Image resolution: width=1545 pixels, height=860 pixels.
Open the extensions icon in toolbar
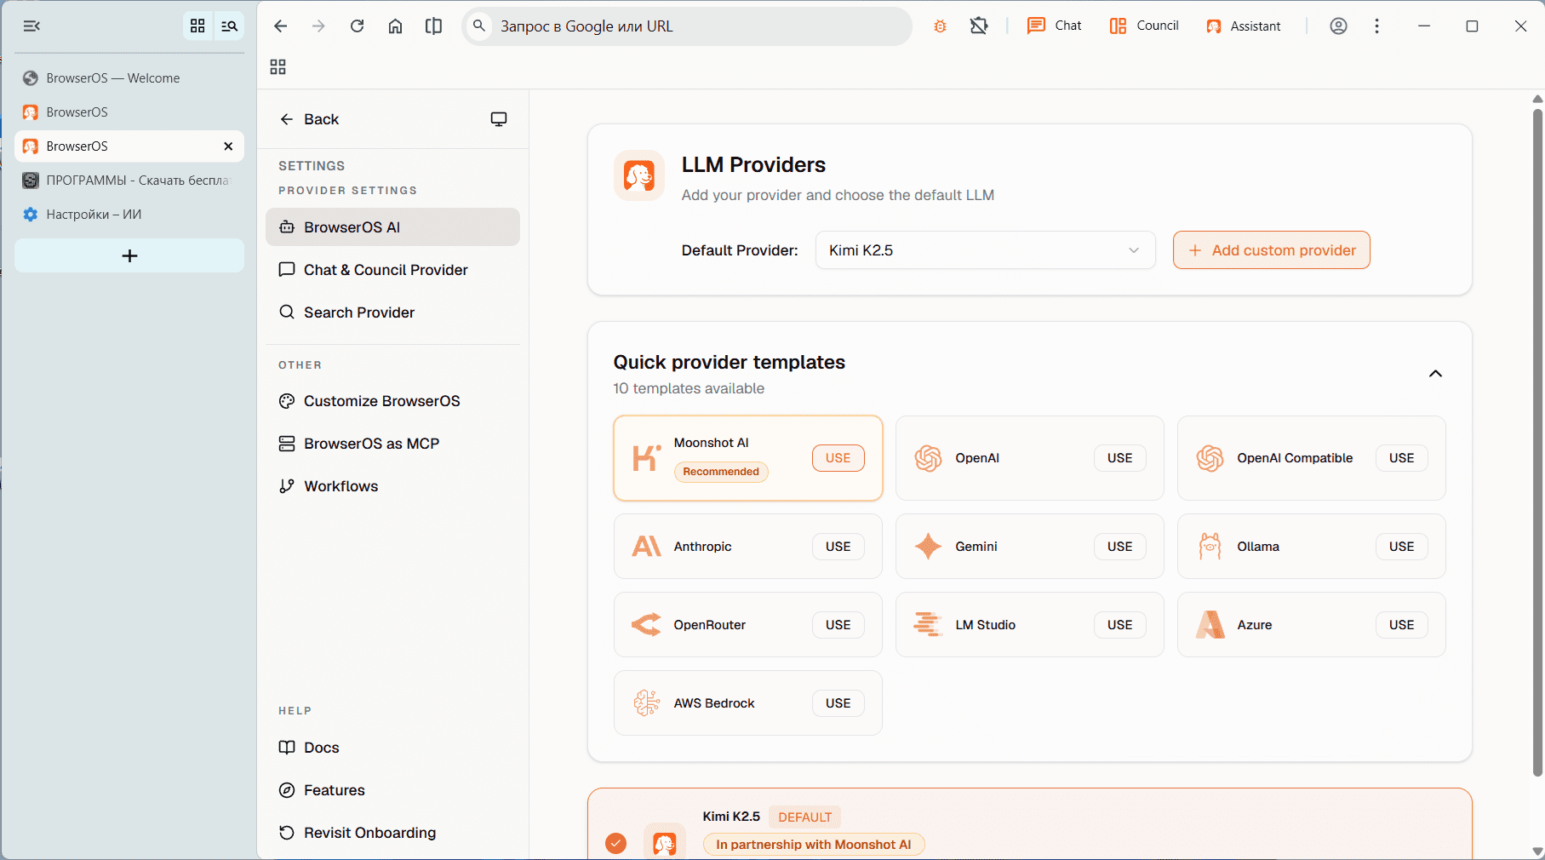979,26
